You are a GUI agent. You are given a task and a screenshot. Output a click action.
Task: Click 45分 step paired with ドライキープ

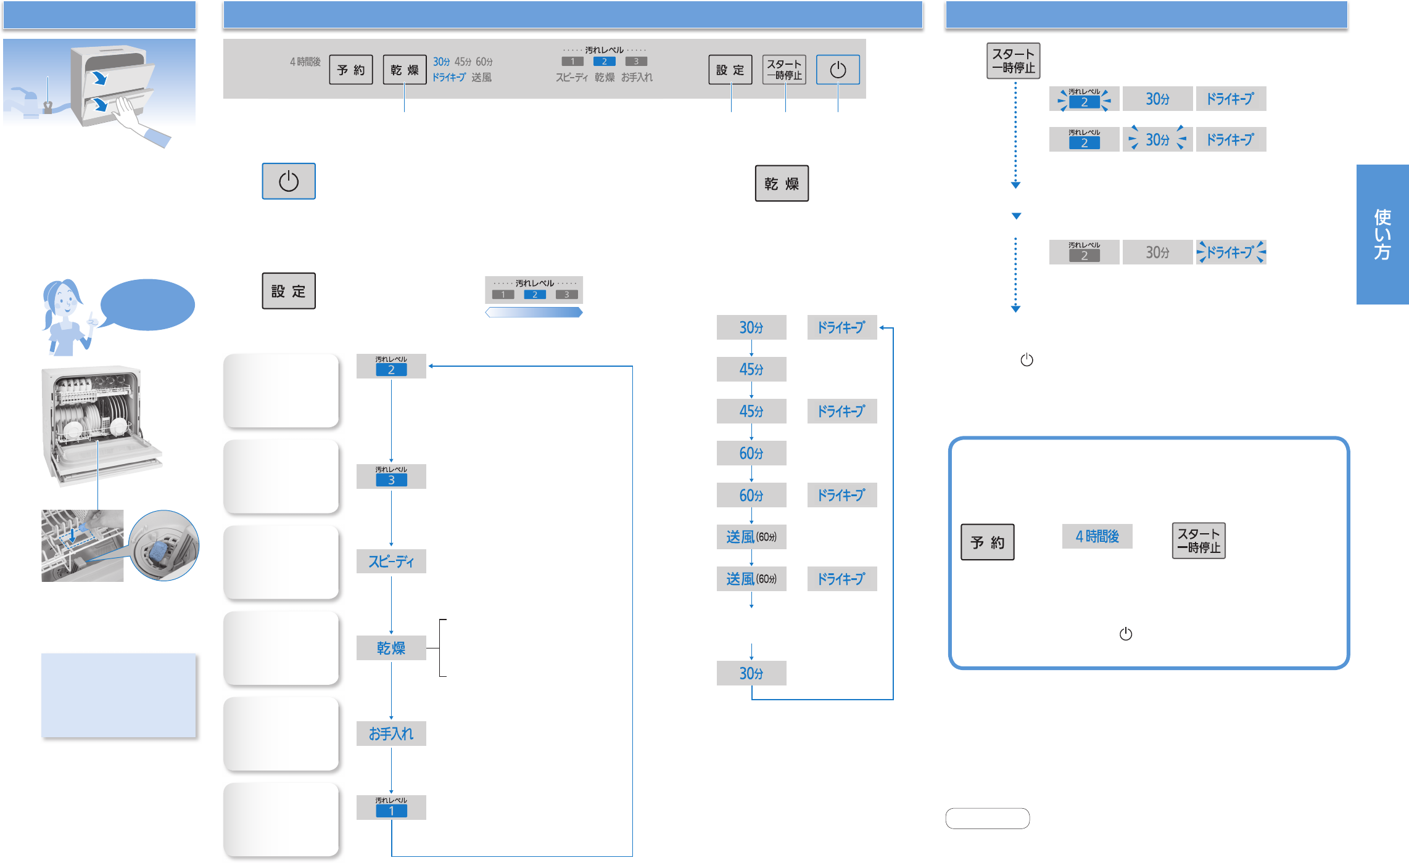click(x=751, y=411)
